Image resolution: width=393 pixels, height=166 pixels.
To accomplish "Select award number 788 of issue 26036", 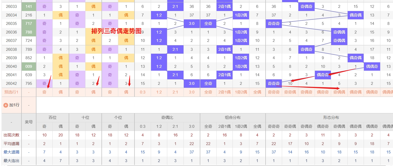I will [29, 32].
